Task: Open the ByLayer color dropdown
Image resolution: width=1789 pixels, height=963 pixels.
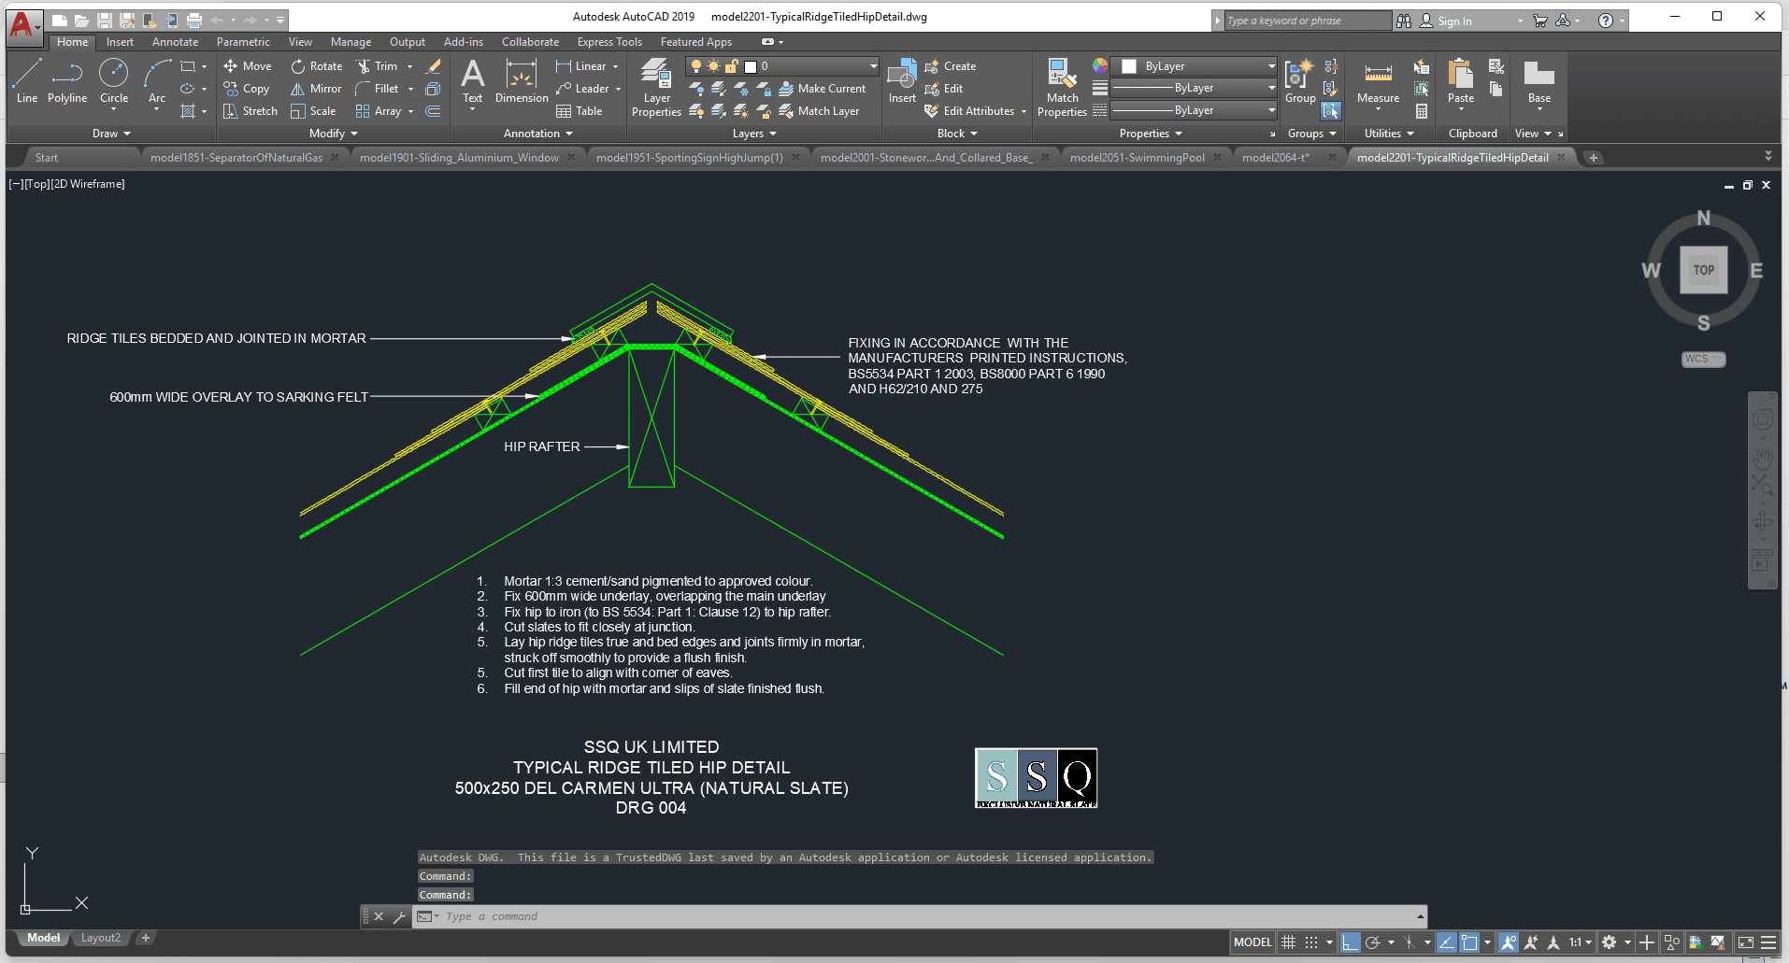Action: click(x=1271, y=66)
